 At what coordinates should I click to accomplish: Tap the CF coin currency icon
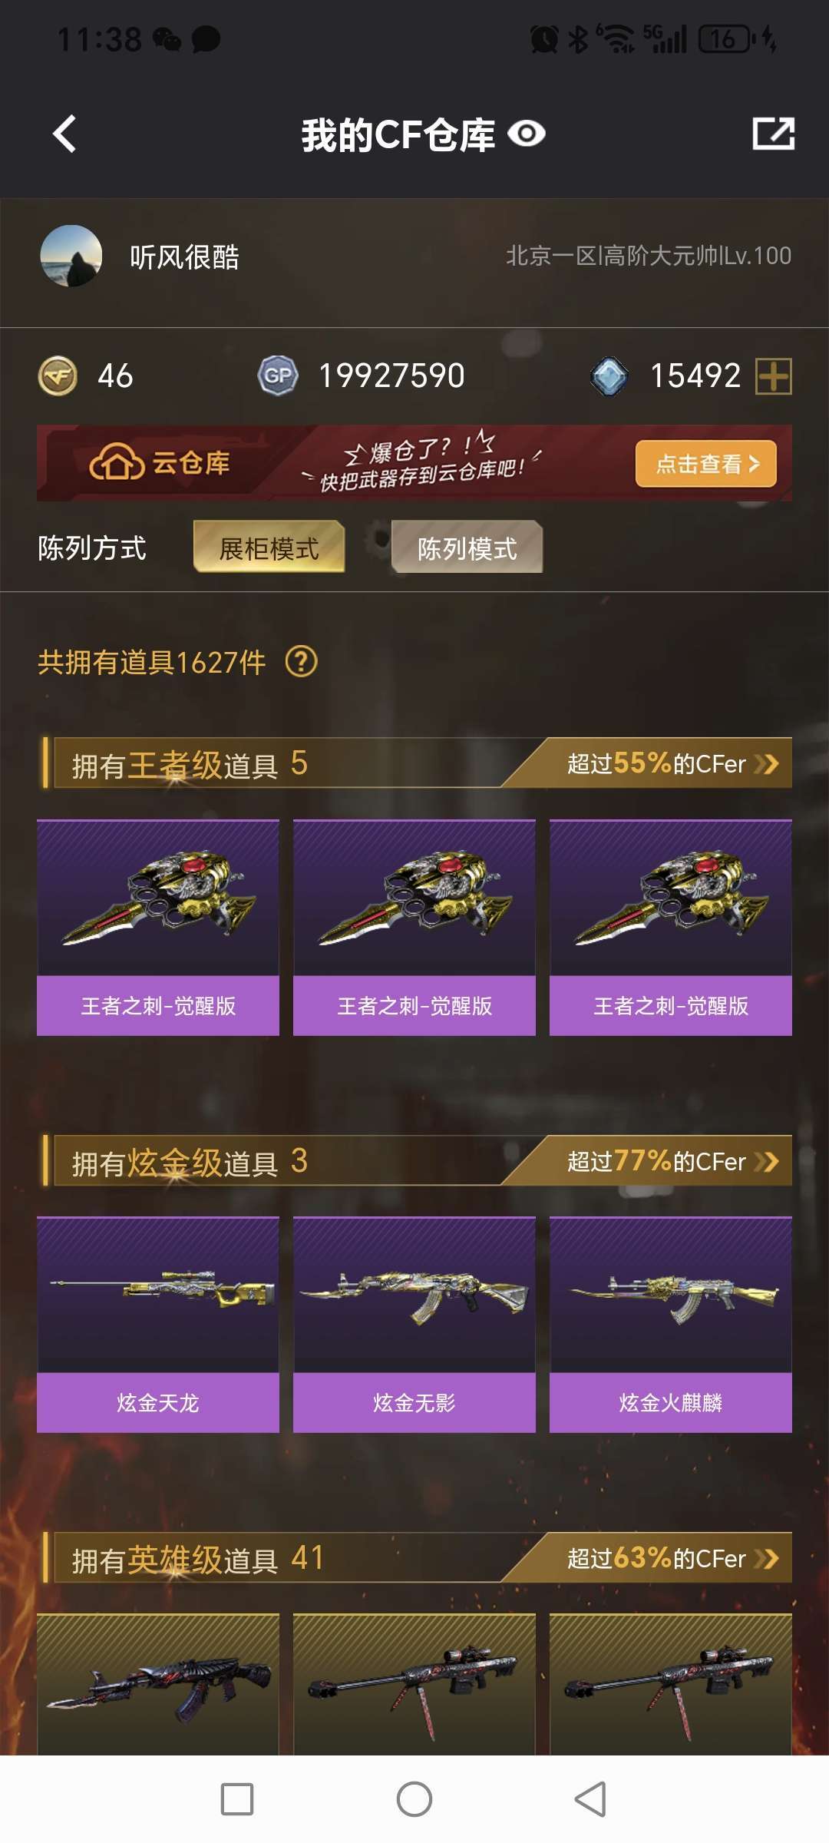pos(58,376)
